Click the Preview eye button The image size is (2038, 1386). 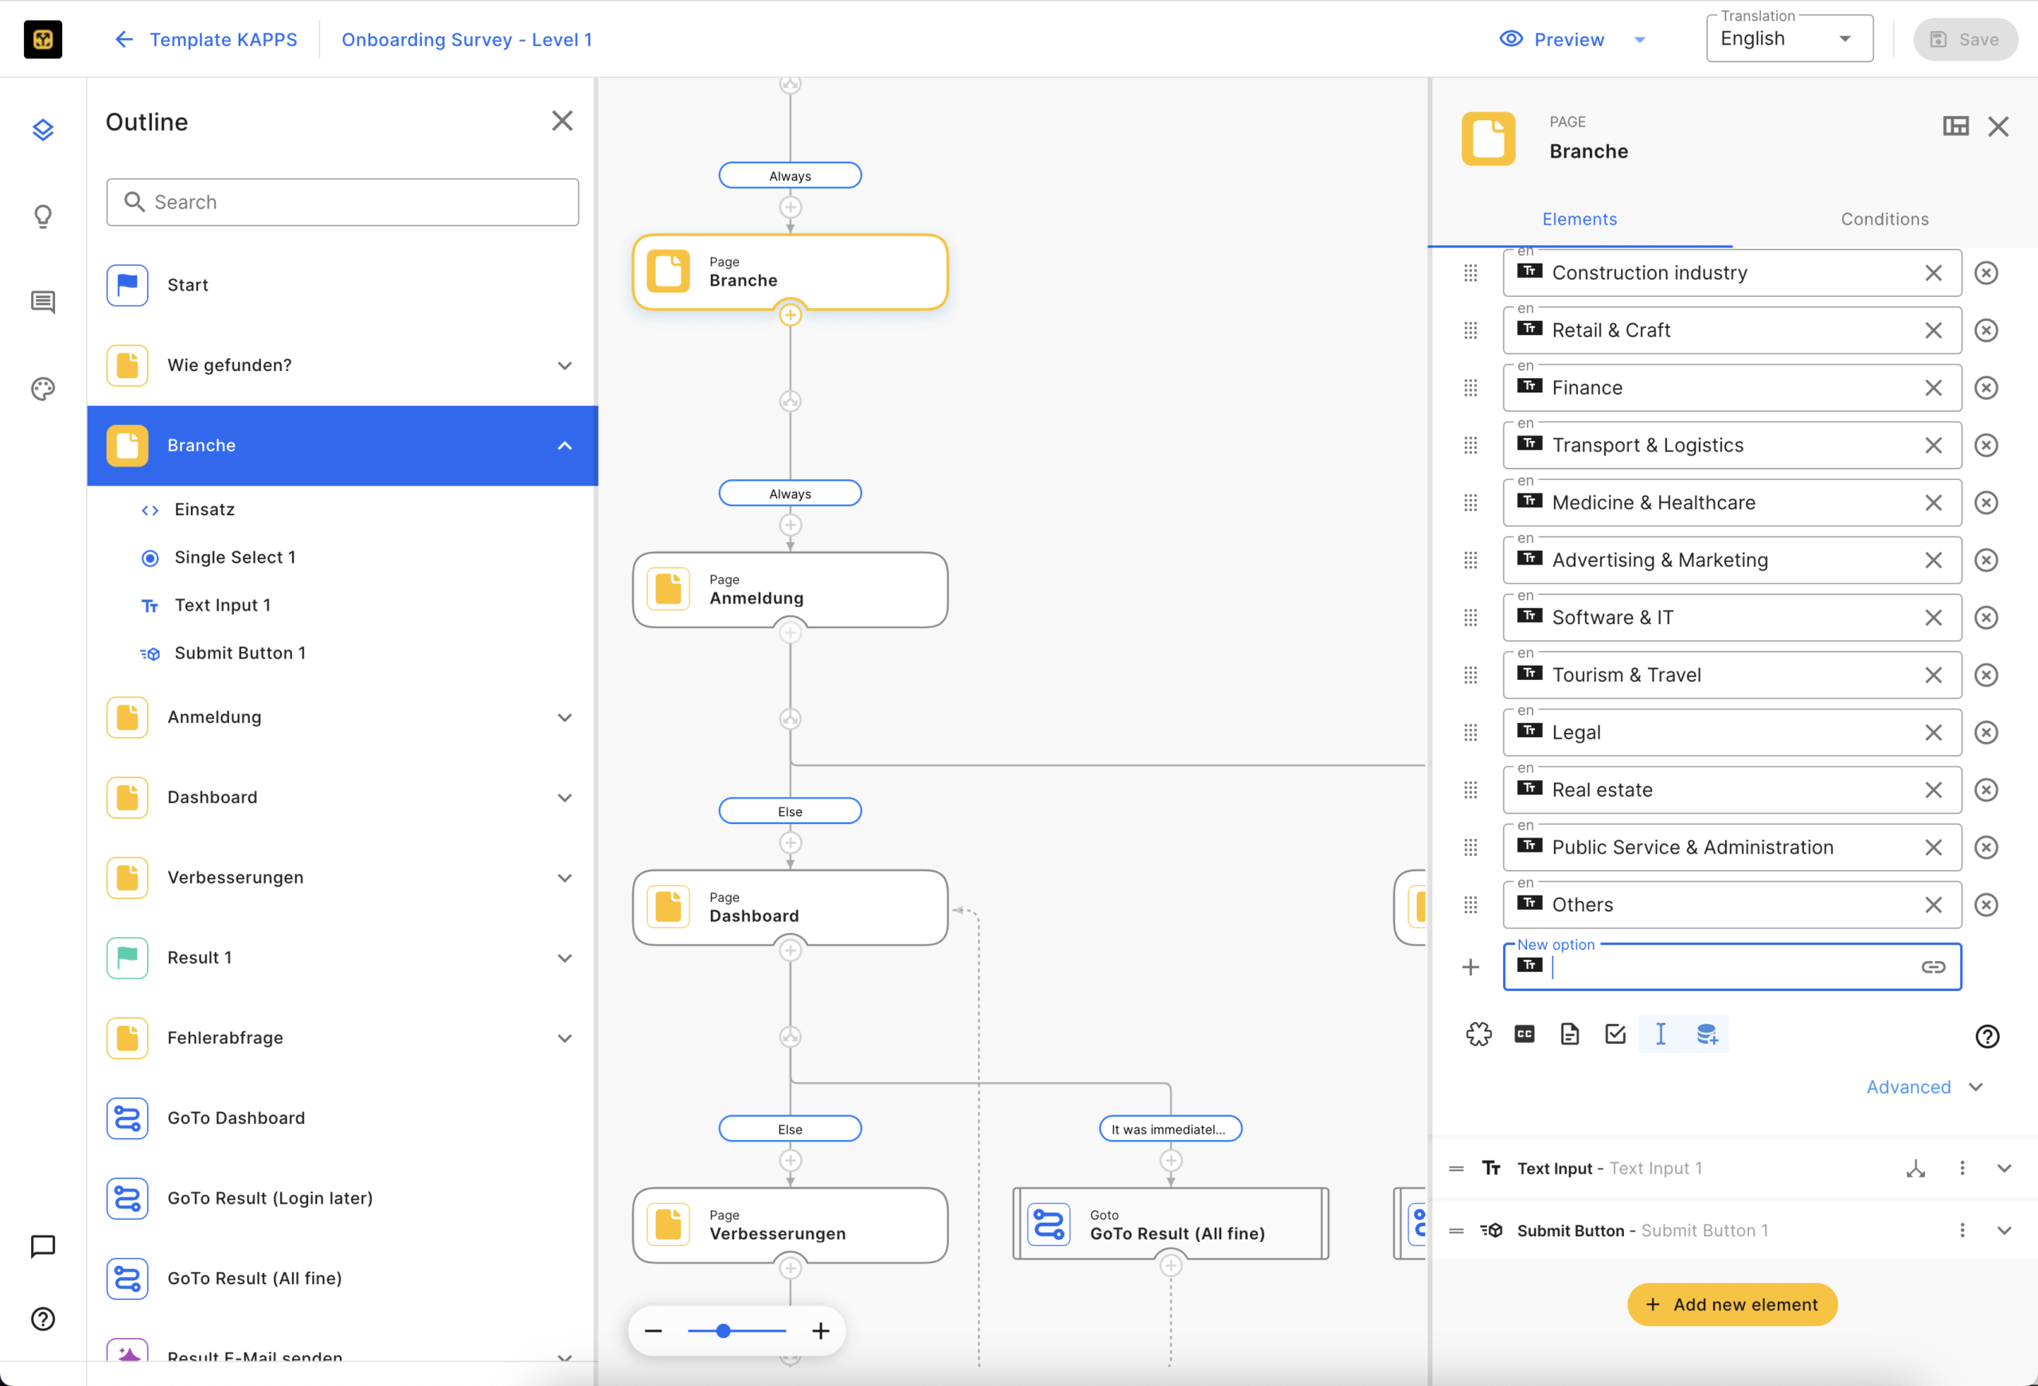click(x=1552, y=40)
